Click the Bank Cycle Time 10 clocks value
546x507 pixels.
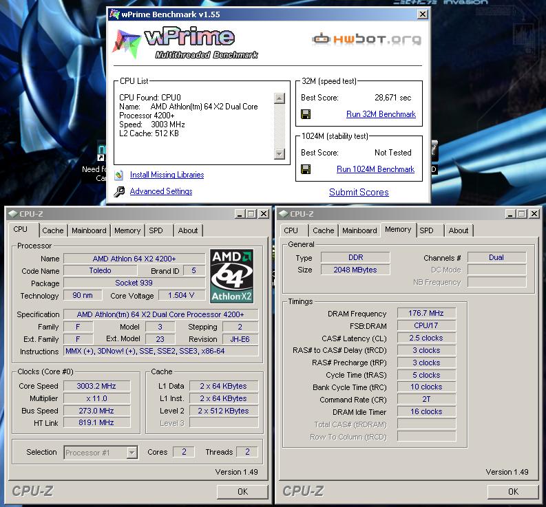tap(426, 387)
